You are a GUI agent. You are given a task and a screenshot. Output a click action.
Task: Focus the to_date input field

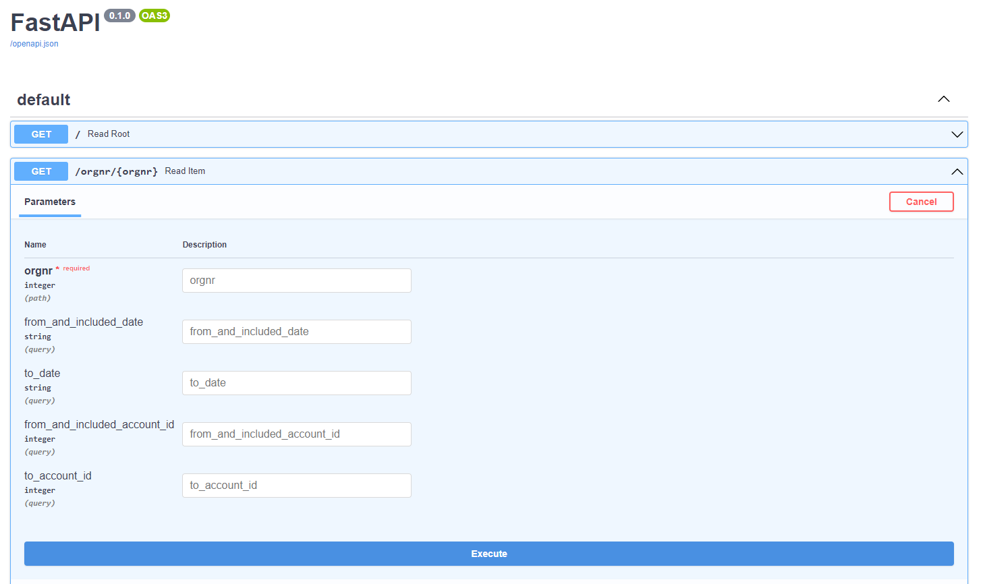[x=297, y=383]
